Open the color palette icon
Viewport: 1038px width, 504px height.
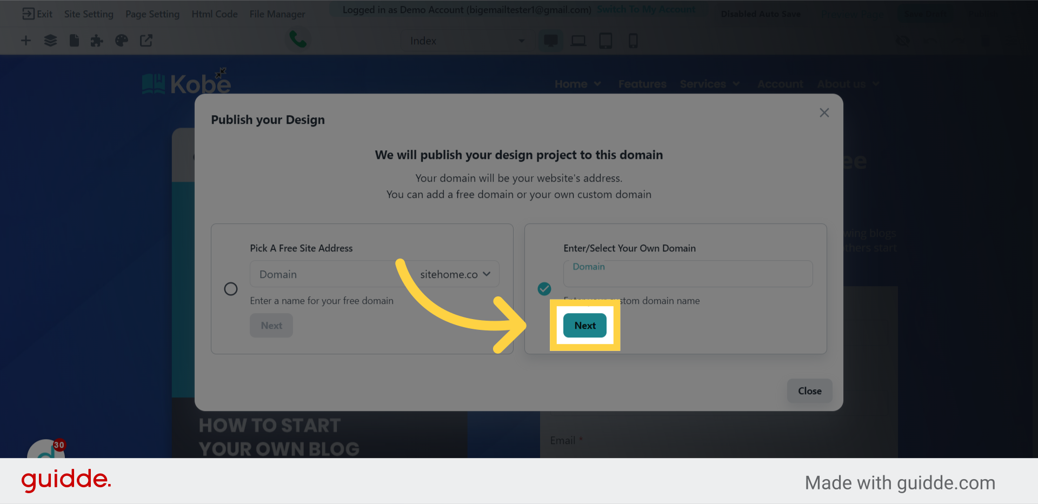point(122,41)
